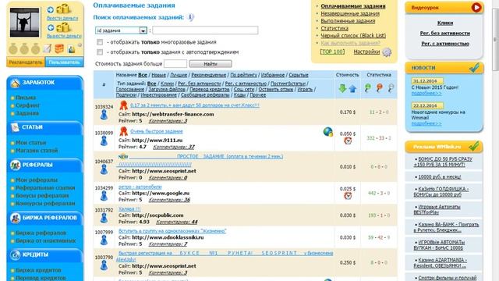Image resolution: width=499 pixels, height=281 pixels.
Task: Click the withdraw money coins icon
Action: (64, 27)
